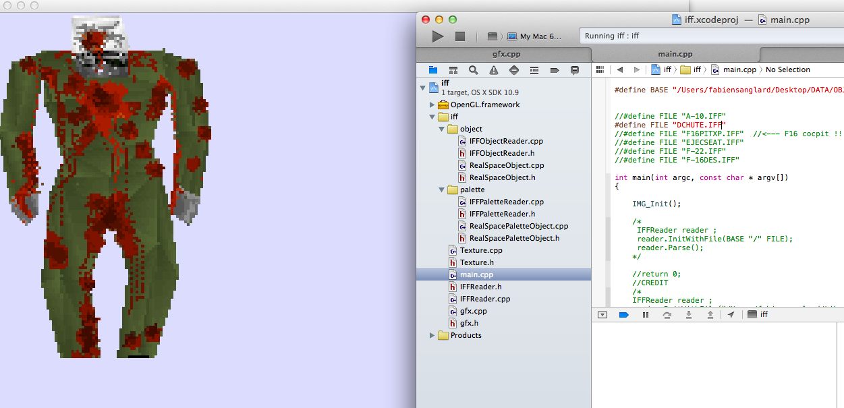This screenshot has height=408, width=844.
Task: Stop the running iff build
Action: pyautogui.click(x=460, y=35)
